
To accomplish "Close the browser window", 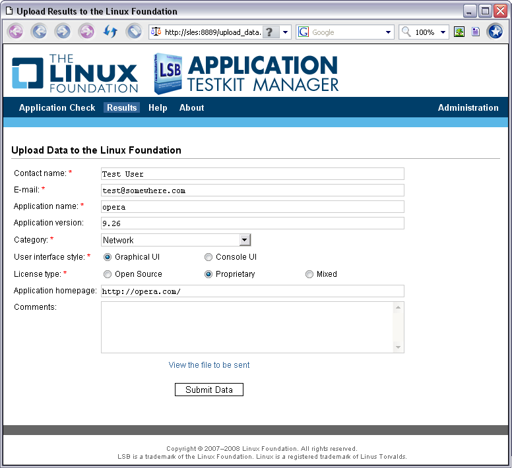I will (500, 11).
